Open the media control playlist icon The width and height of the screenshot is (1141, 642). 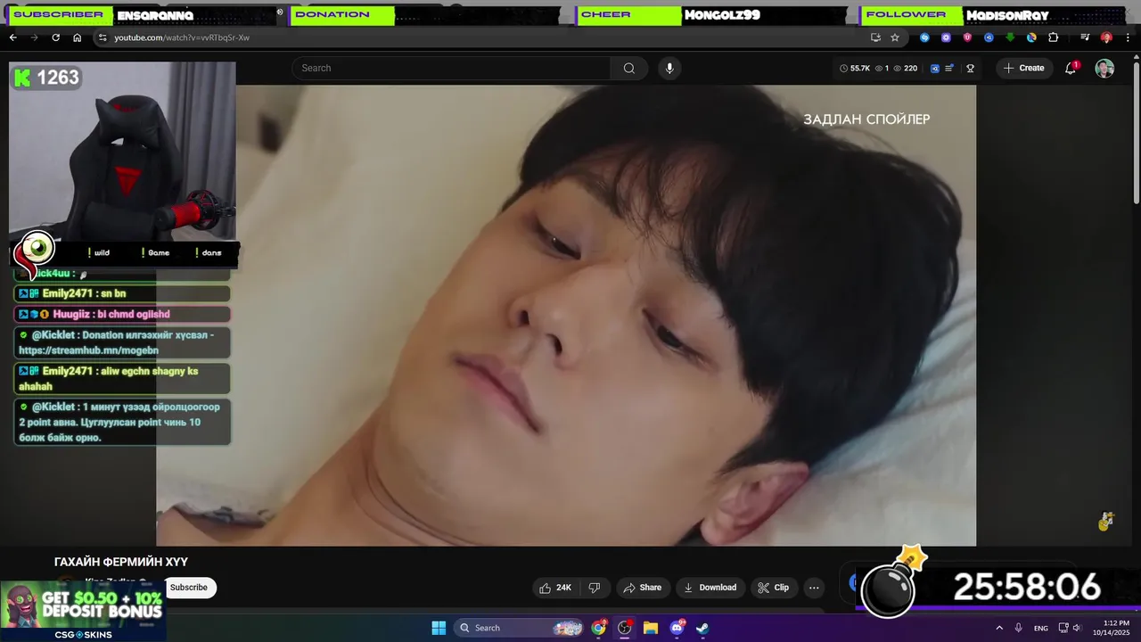1085,37
